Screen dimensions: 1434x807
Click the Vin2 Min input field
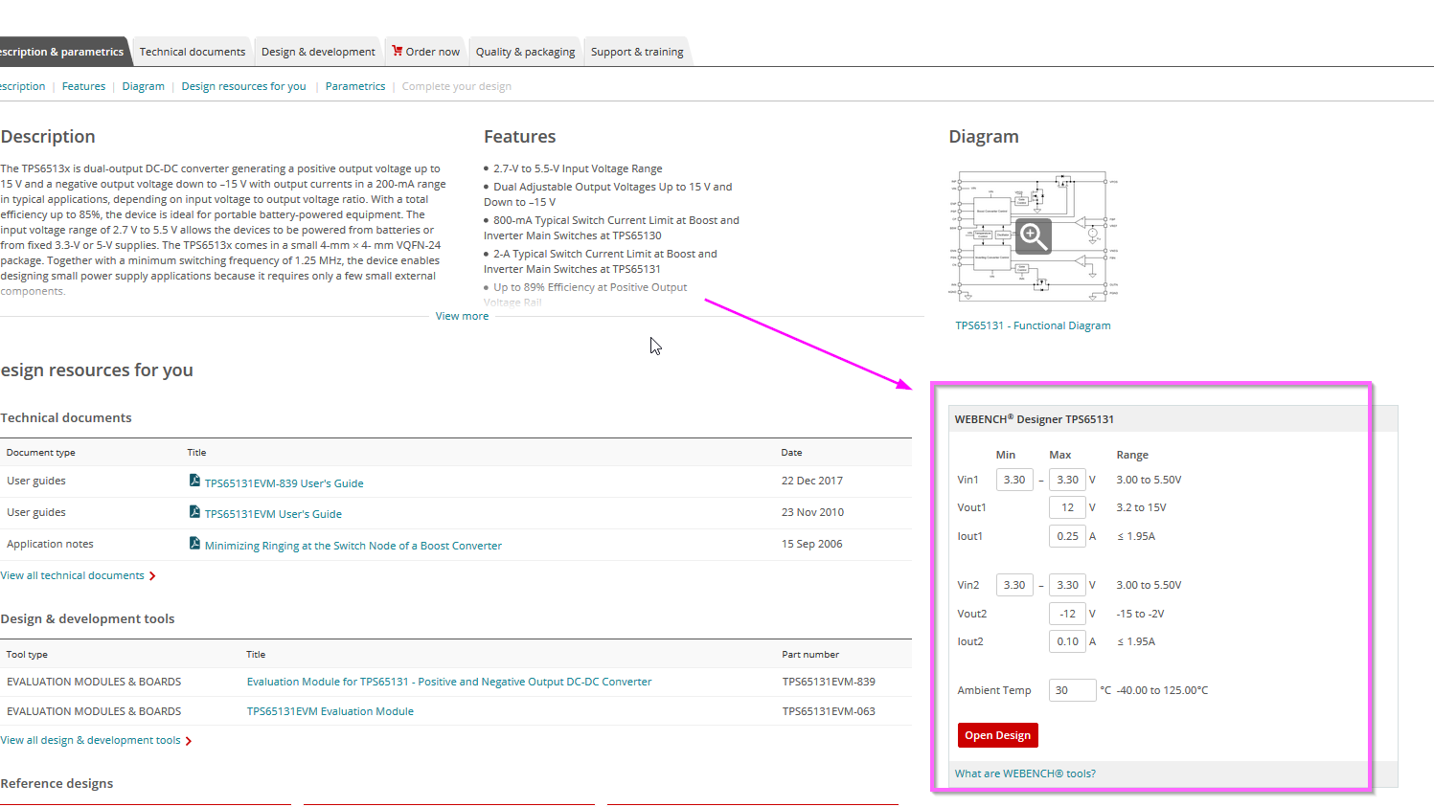point(1014,585)
